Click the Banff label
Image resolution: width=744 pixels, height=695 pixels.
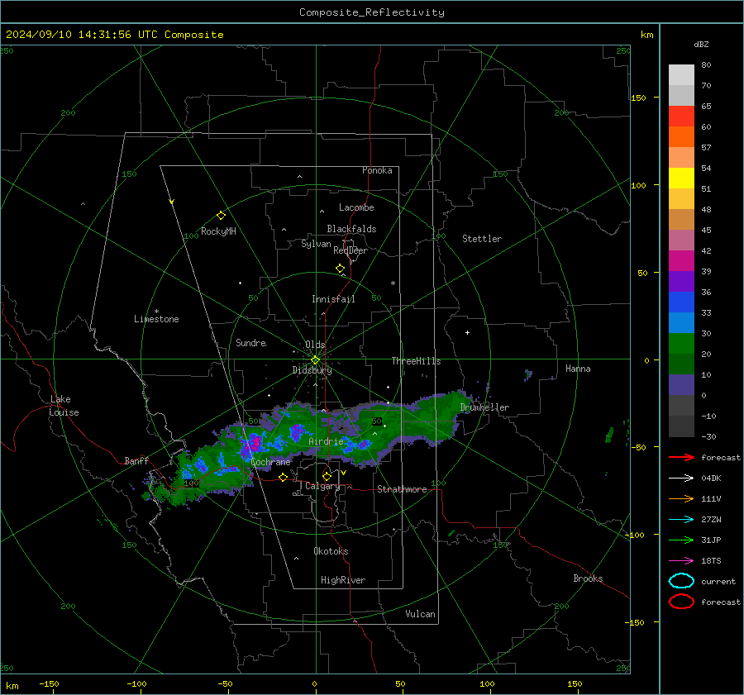136,460
